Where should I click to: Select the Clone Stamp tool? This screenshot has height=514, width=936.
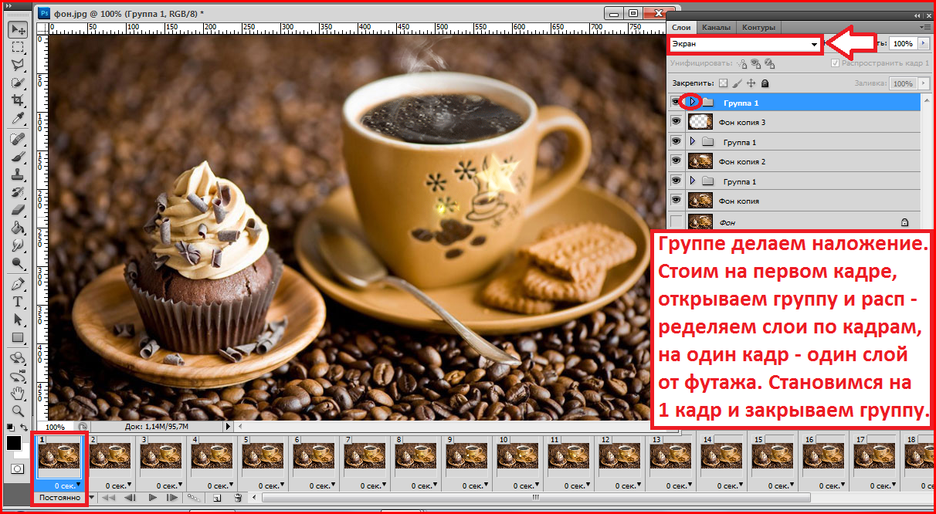click(x=18, y=174)
